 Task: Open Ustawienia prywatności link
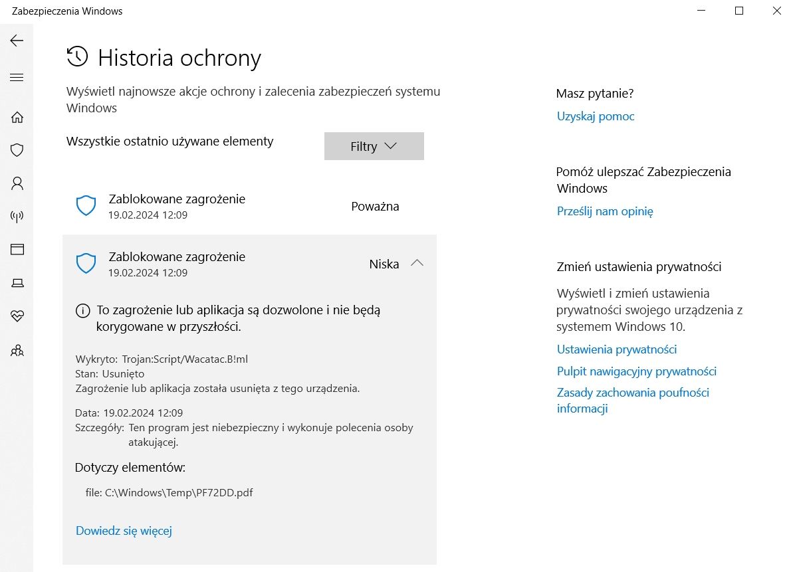coord(617,349)
